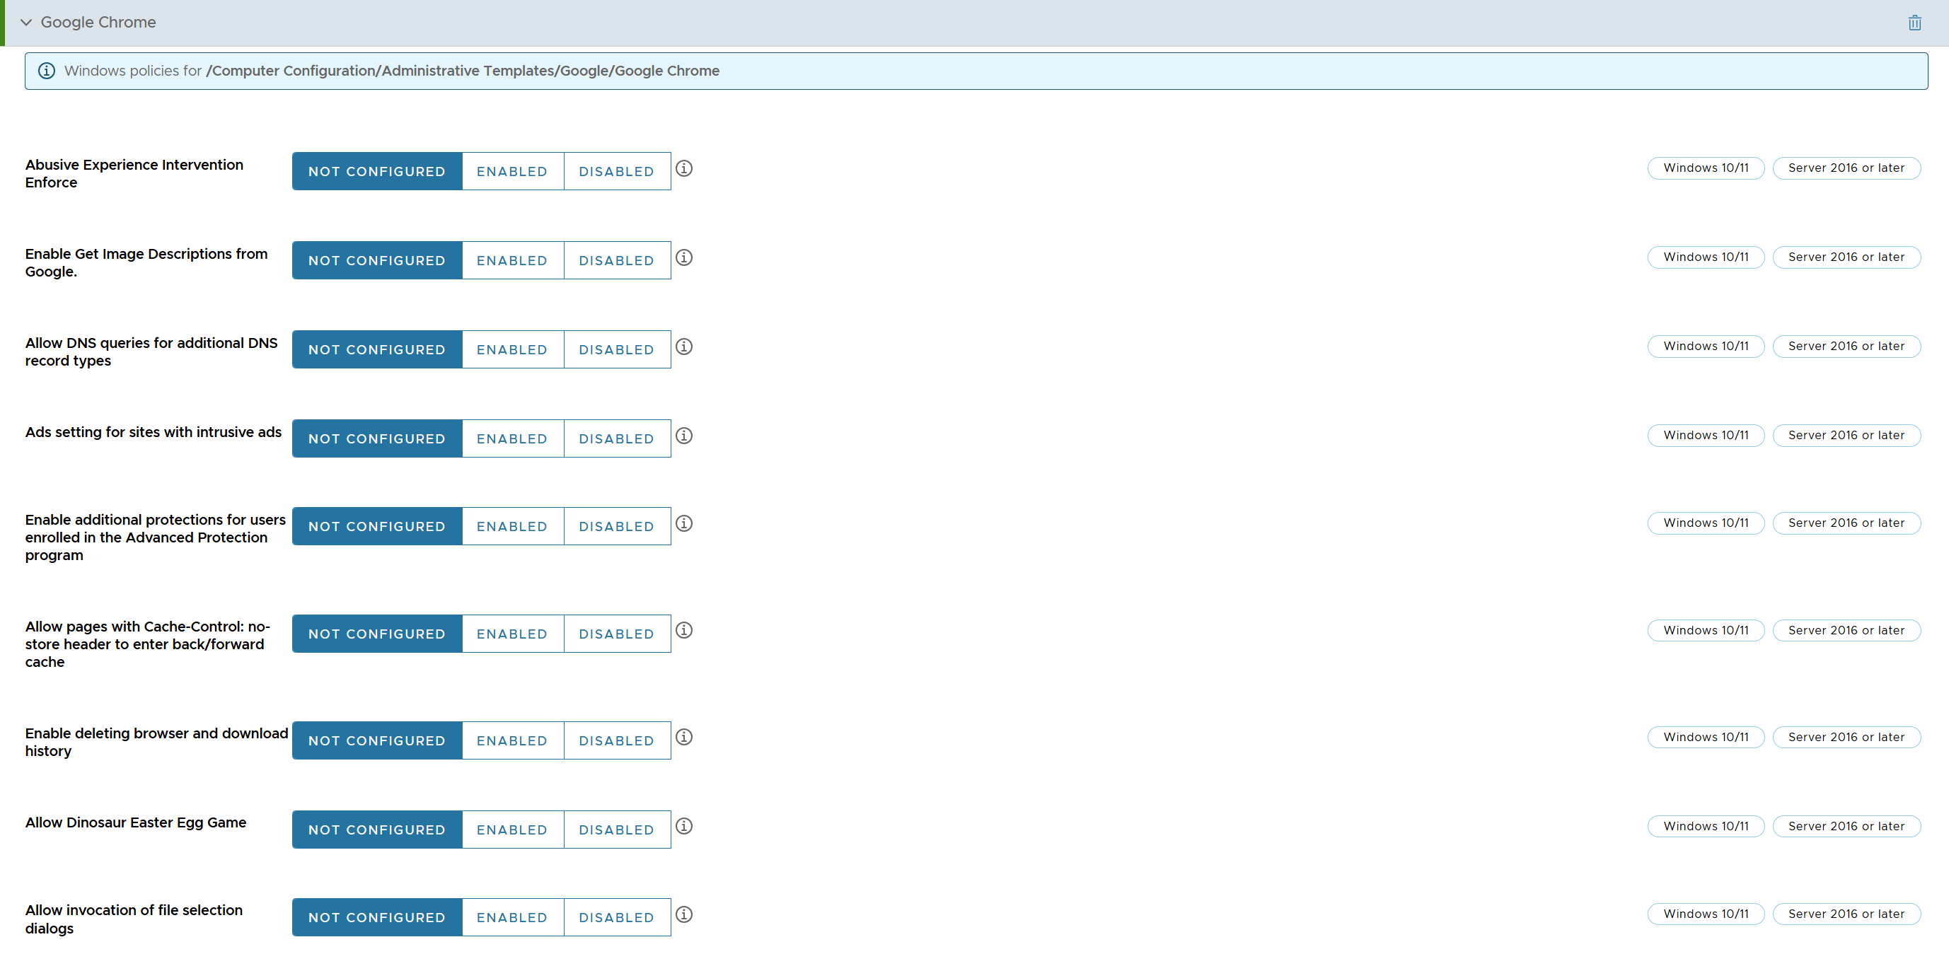
Task: Select Not Configured for Advanced Protection program
Action: click(377, 528)
